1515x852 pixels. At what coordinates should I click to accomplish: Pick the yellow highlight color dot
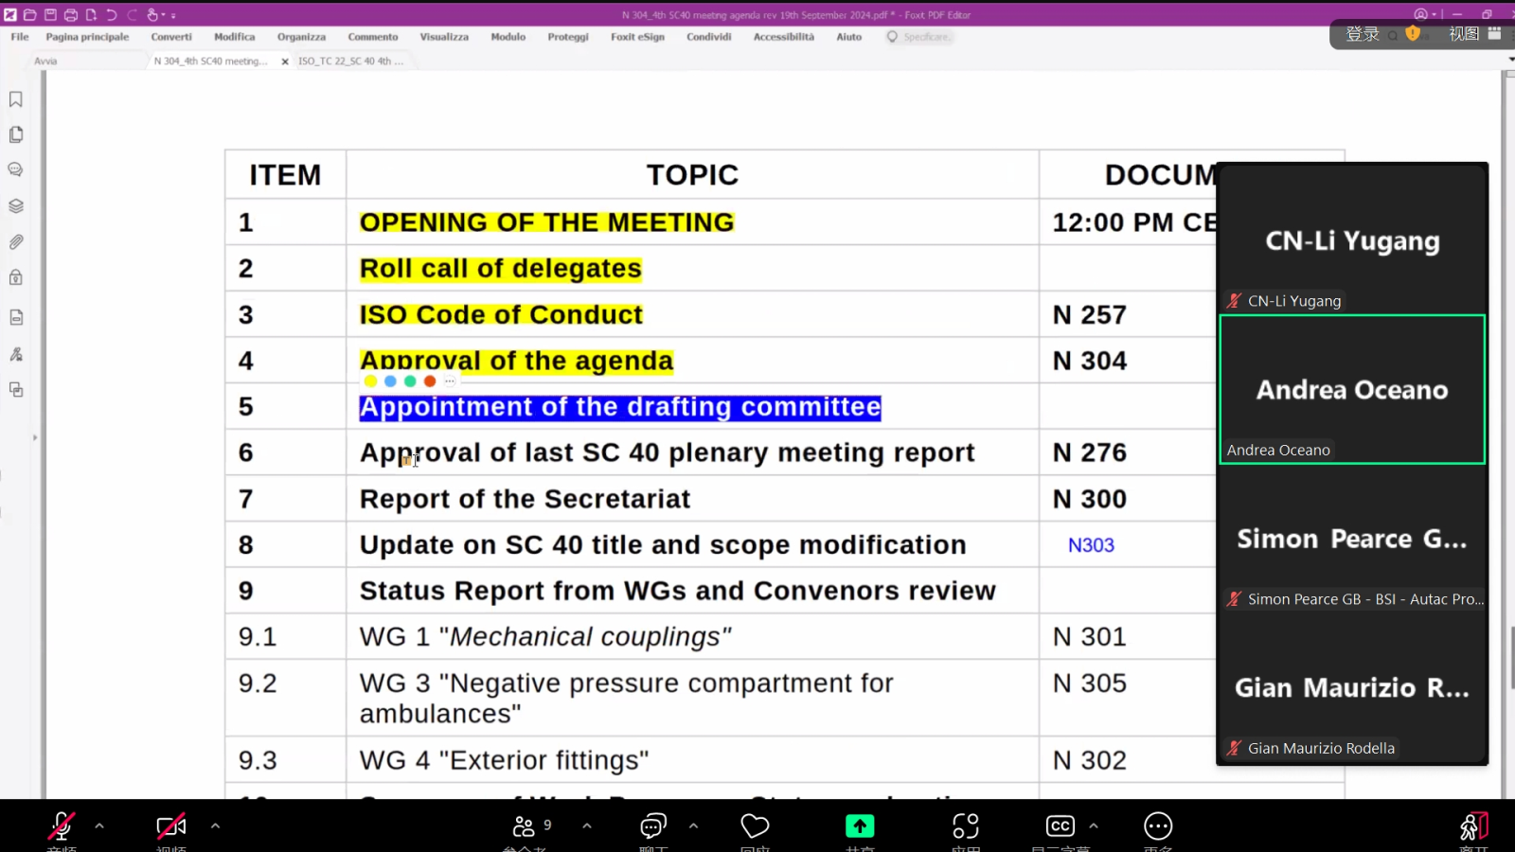[370, 382]
